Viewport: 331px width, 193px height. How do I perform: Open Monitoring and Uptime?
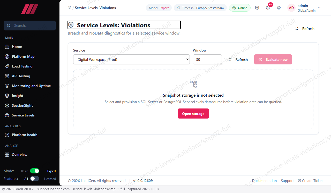click(30, 86)
